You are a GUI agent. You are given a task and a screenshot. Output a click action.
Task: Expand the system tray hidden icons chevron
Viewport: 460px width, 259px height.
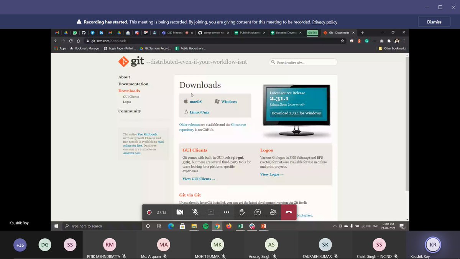point(335,226)
